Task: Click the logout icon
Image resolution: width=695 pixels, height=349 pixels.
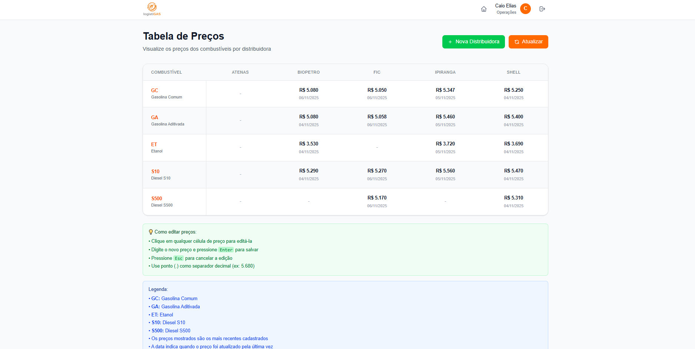Action: (542, 9)
